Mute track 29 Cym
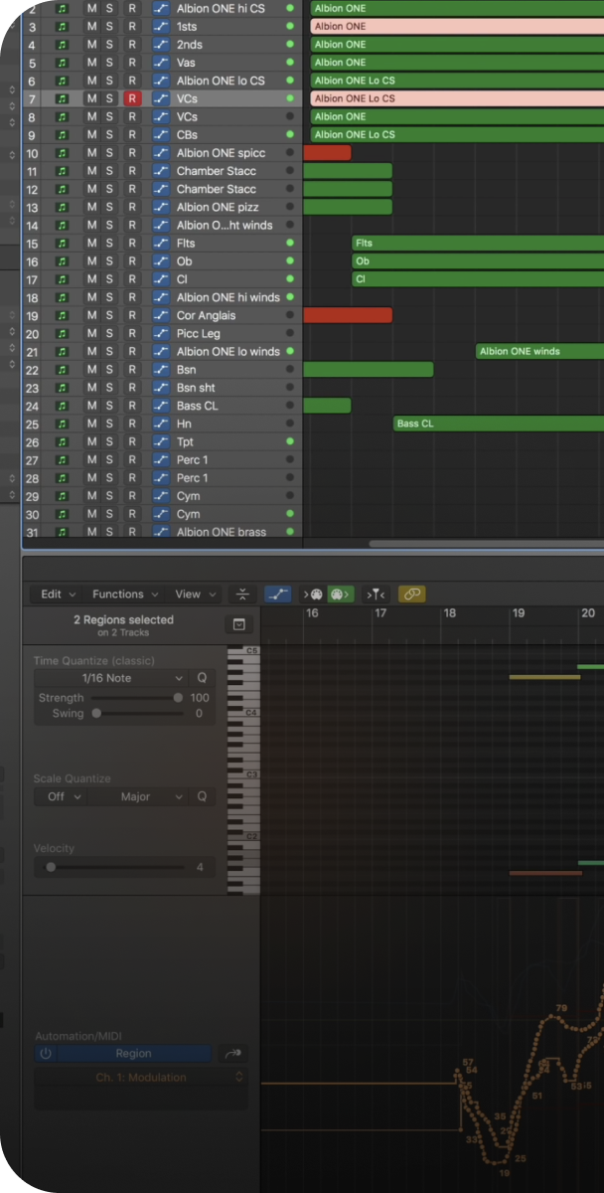Screen dimensions: 604x1193 coord(91,496)
